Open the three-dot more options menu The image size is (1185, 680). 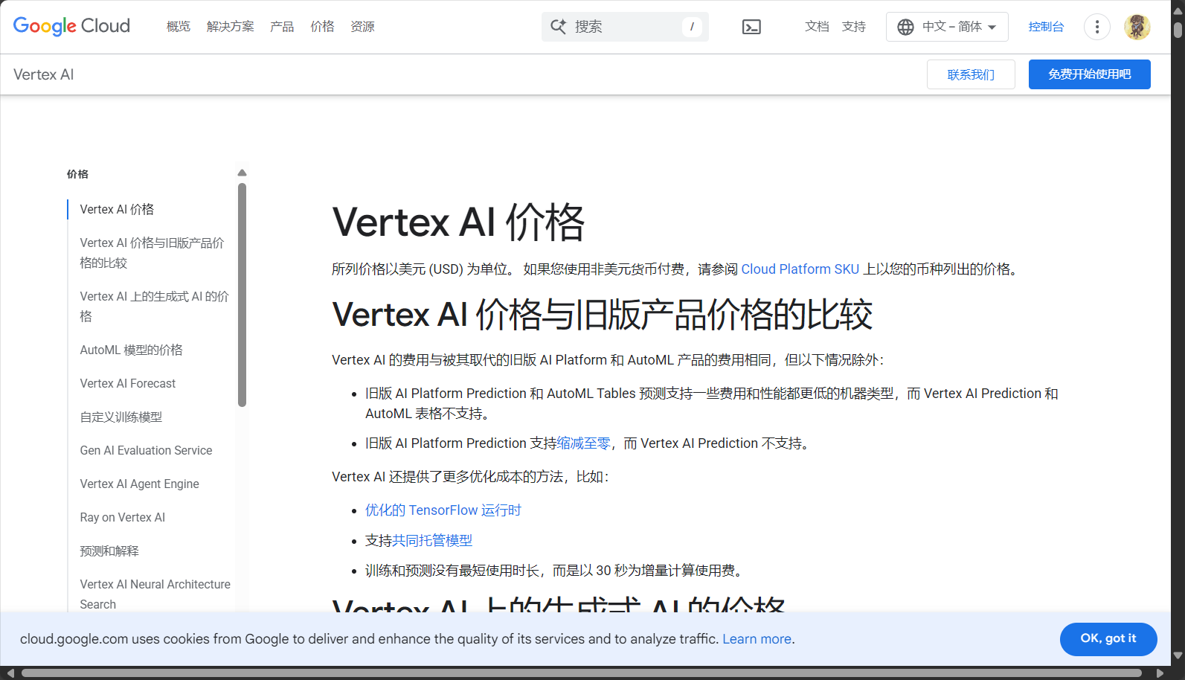tap(1096, 27)
